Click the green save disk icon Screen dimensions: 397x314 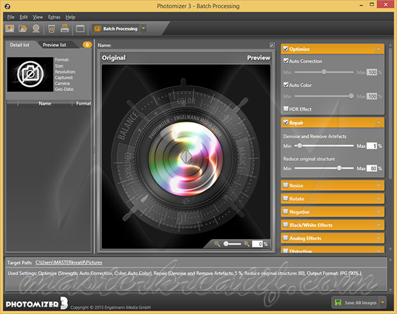(338, 302)
